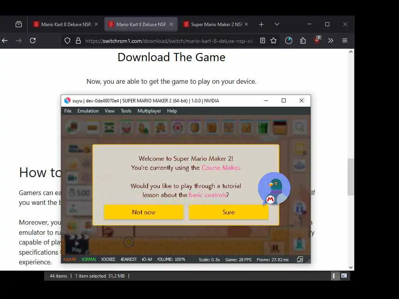This screenshot has width=399, height=299.
Task: Click Scale: 0.5x status text
Action: click(209, 260)
